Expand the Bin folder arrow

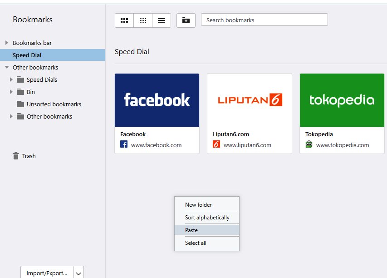pos(11,92)
